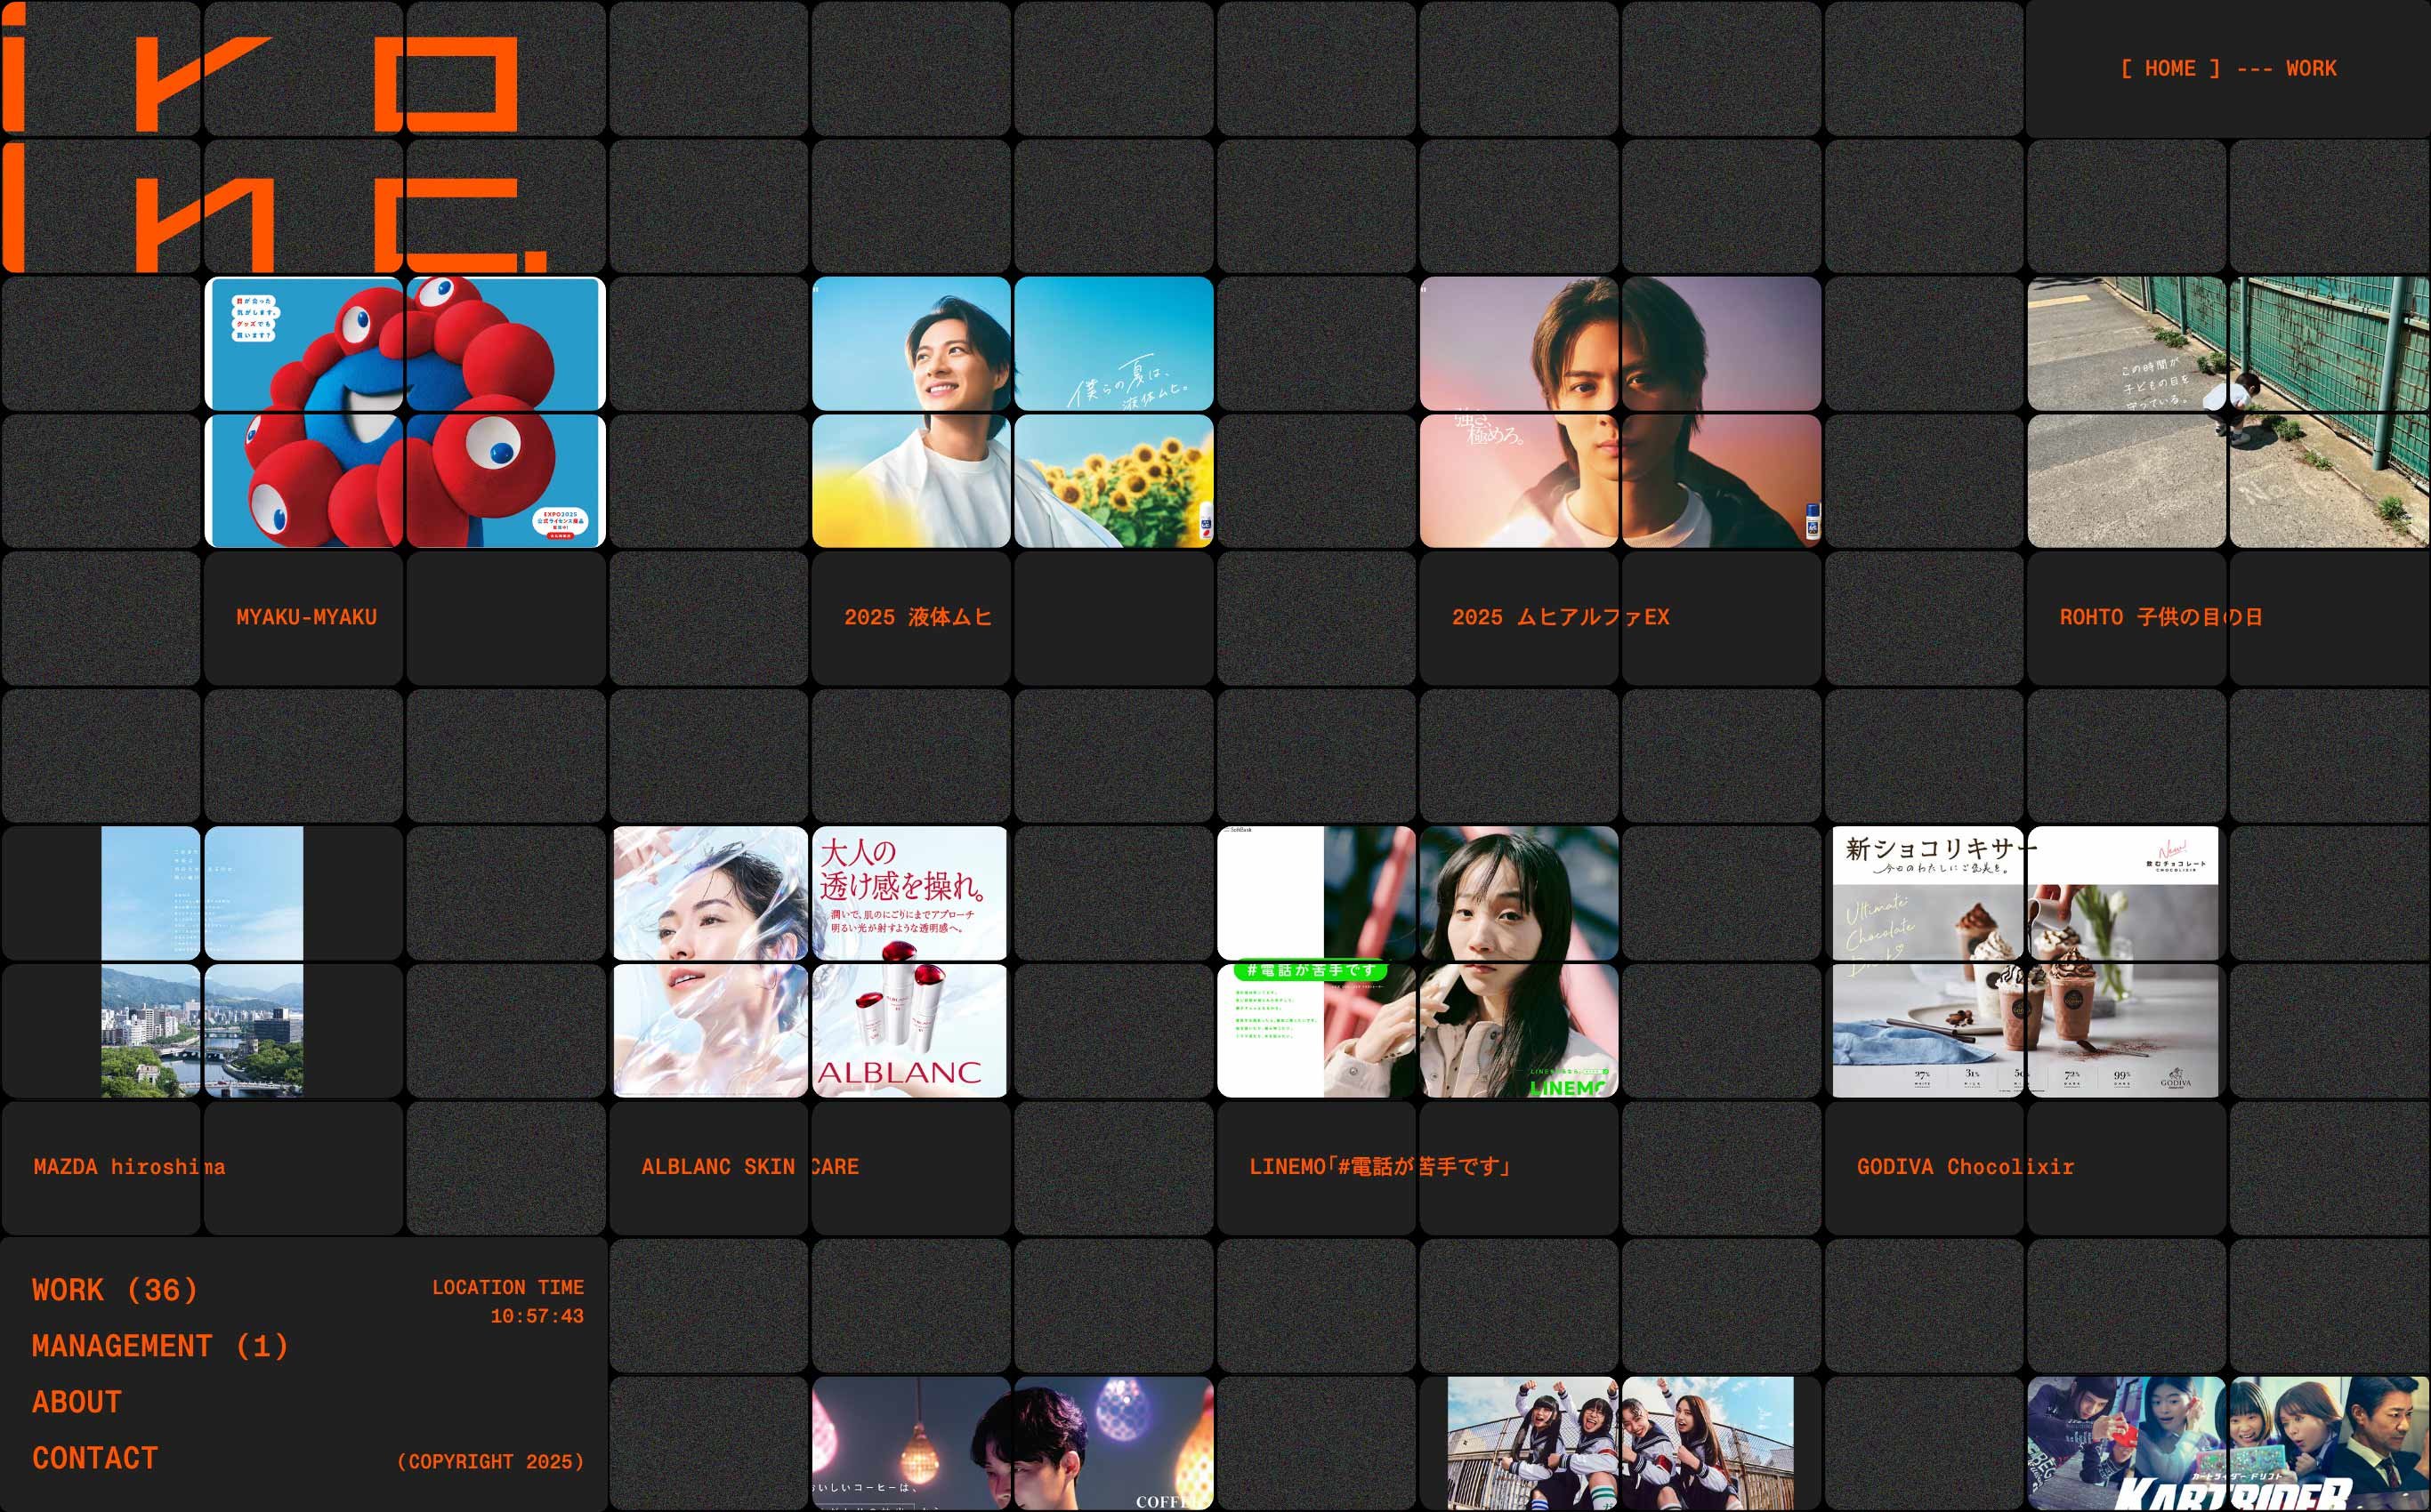Click the 2025 液体ムヒ title text
The height and width of the screenshot is (1512, 2431).
click(917, 617)
